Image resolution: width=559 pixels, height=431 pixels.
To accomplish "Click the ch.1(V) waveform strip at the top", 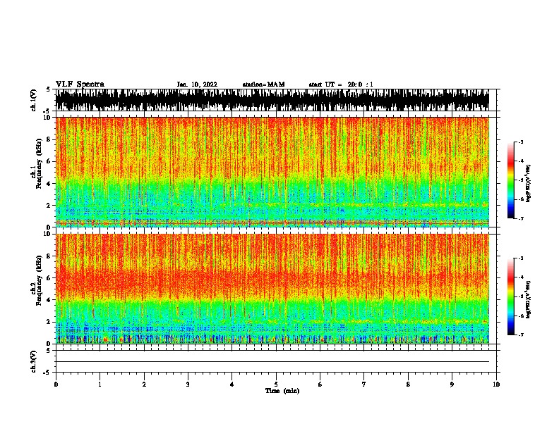I will coord(272,100).
